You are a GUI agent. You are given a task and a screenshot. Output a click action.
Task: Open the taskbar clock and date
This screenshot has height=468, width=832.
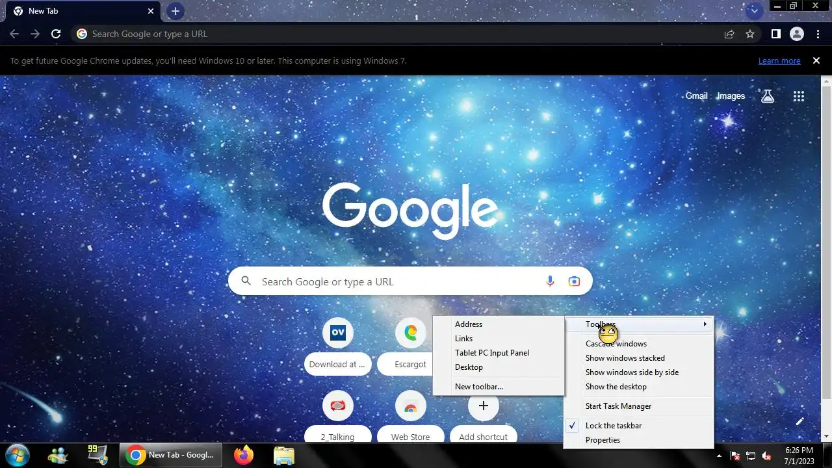pyautogui.click(x=799, y=455)
